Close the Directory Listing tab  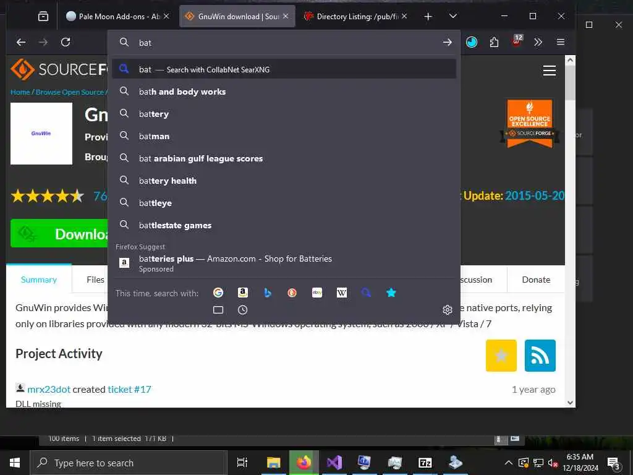404,16
